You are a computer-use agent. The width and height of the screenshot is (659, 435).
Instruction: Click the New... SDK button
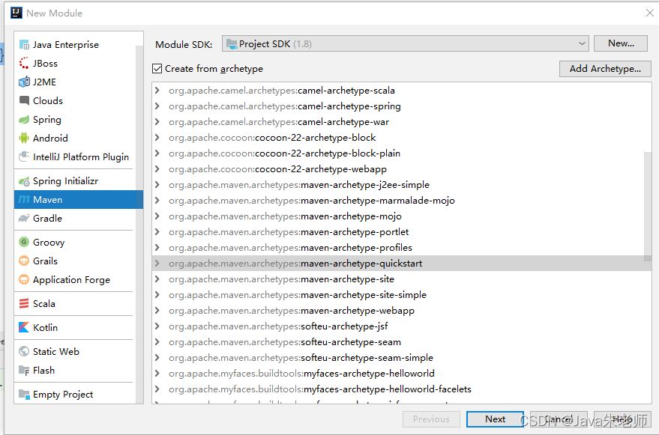click(x=620, y=43)
